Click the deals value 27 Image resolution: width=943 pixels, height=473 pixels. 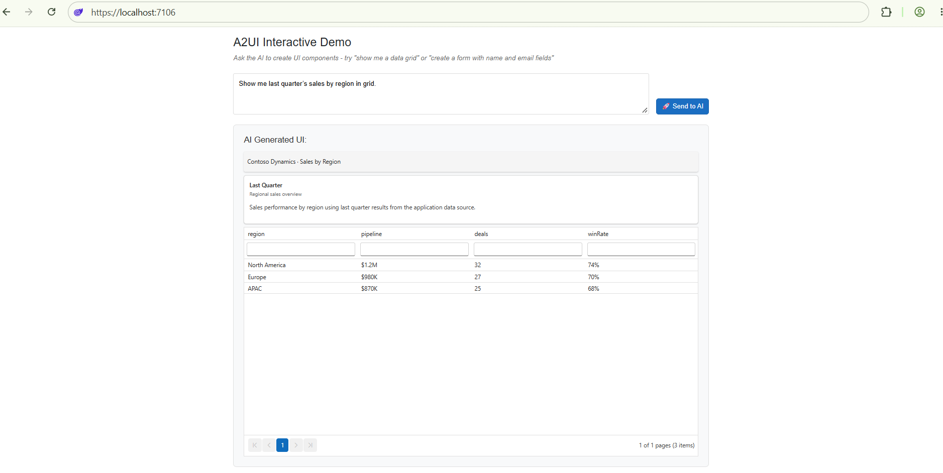[478, 277]
